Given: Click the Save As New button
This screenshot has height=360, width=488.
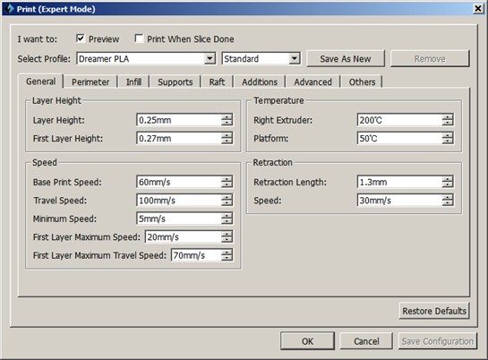Looking at the screenshot, I should pos(346,58).
